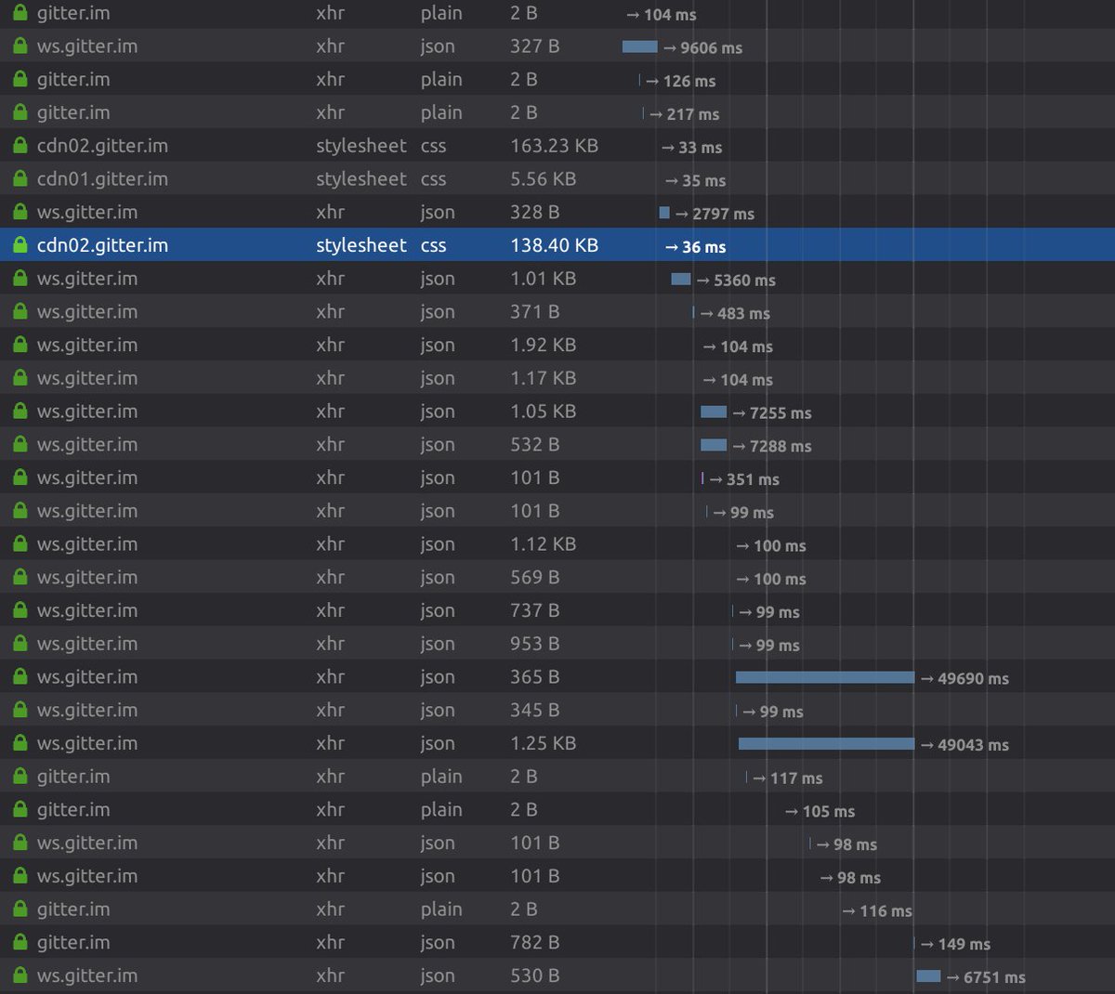Click the '→ 483 ms' timing label
The height and width of the screenshot is (994, 1115).
pyautogui.click(x=735, y=314)
